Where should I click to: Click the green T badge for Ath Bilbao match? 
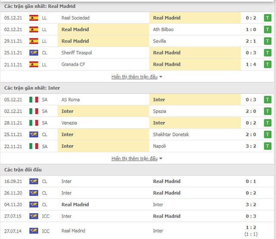point(267,29)
